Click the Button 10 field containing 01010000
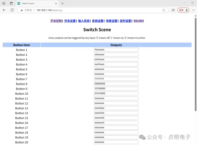The width and height of the screenshot is (197, 145). coord(116,93)
